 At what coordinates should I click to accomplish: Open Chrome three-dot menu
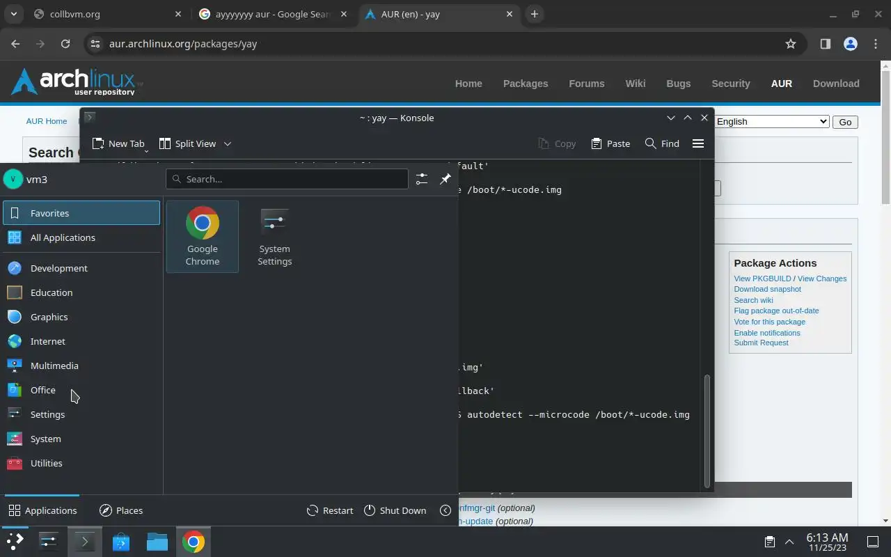[x=876, y=44]
